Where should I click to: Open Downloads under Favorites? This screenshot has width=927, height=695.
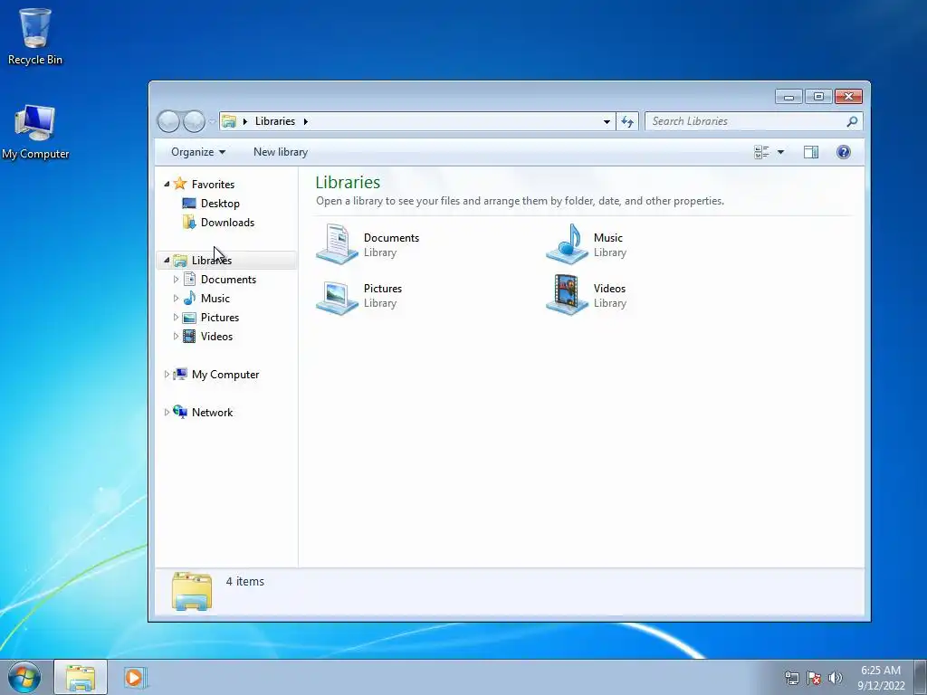[x=227, y=223]
